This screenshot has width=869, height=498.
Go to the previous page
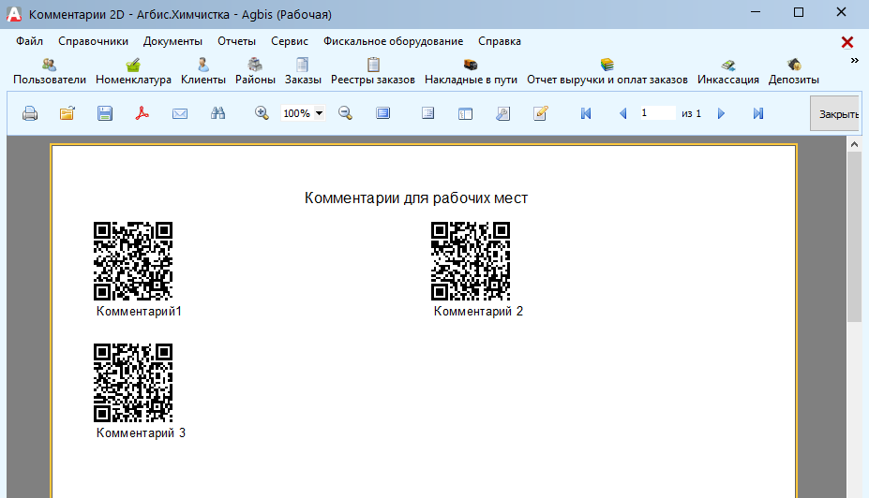[x=623, y=113]
